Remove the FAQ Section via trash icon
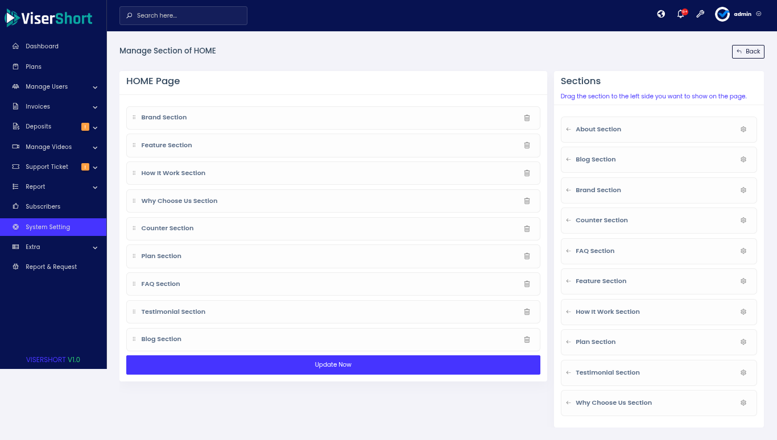Screen dimensions: 777x440 click(x=527, y=284)
